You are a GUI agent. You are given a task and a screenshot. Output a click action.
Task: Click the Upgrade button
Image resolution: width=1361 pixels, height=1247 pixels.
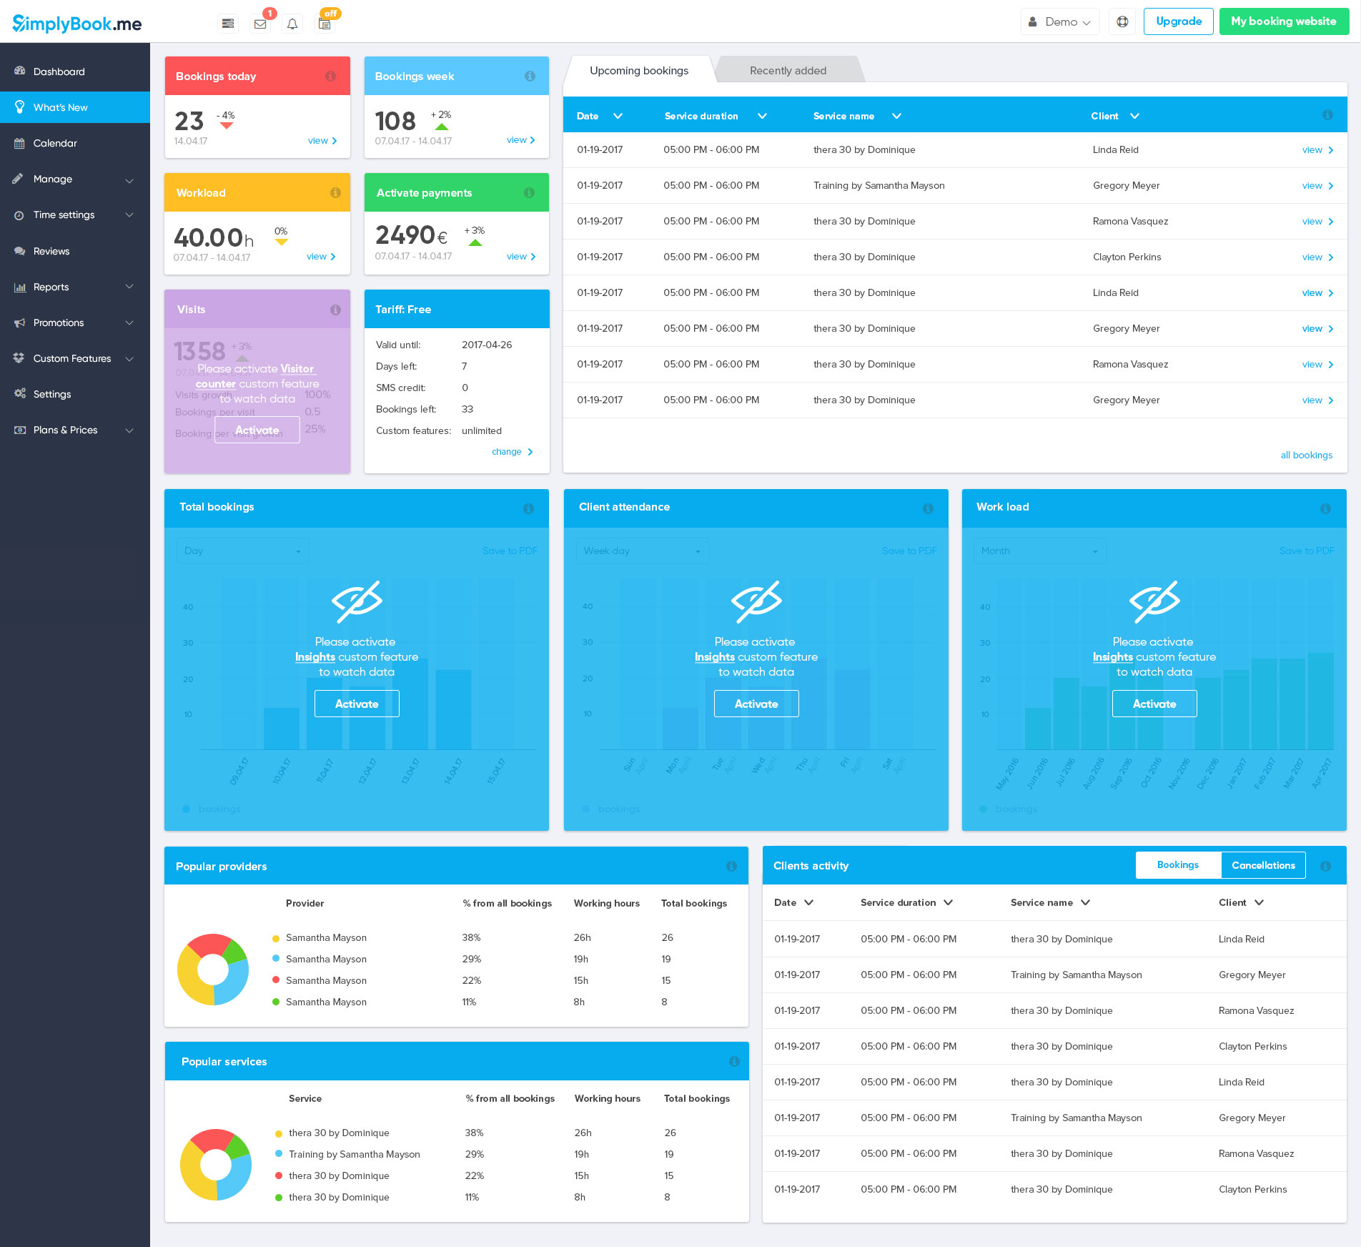1178,21
